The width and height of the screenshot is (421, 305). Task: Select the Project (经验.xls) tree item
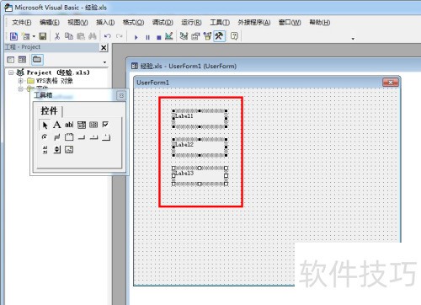[58, 72]
